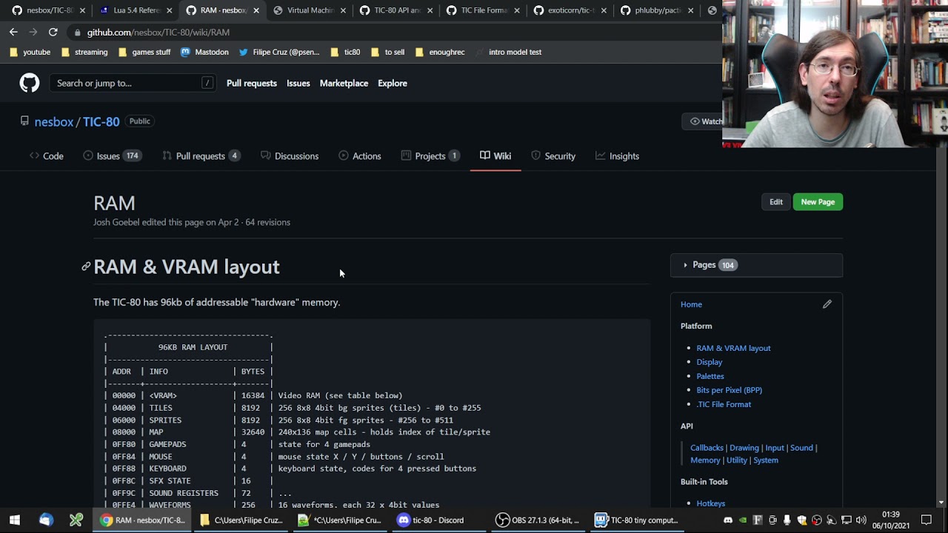This screenshot has height=533, width=948.
Task: View the Insights tab
Action: pyautogui.click(x=617, y=156)
